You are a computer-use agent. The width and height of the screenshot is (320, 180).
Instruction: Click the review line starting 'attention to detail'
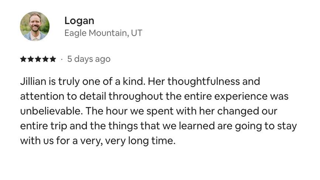click(x=154, y=96)
